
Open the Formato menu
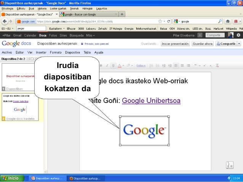pyautogui.click(x=56, y=52)
